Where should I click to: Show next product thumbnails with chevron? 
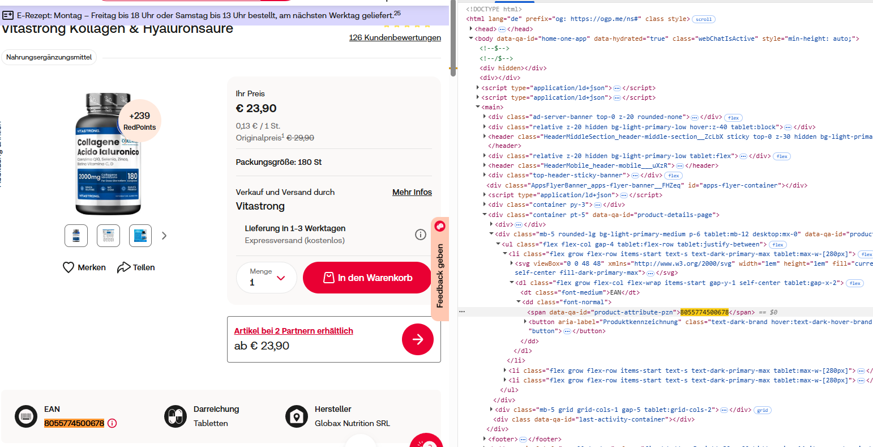pos(164,236)
